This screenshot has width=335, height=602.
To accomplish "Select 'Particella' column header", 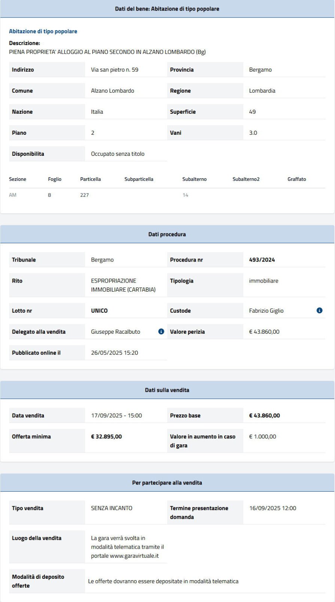I will (90, 179).
